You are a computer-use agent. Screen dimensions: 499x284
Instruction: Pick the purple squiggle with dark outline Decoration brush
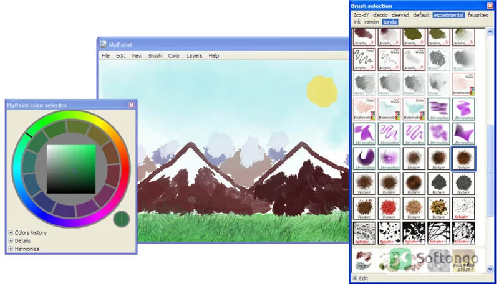click(x=389, y=134)
